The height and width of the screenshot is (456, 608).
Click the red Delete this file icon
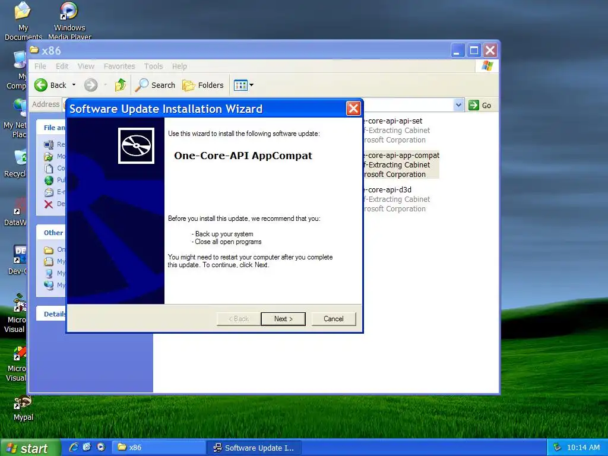tap(49, 204)
